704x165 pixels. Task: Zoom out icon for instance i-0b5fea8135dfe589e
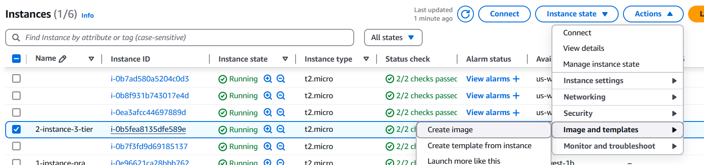281,129
